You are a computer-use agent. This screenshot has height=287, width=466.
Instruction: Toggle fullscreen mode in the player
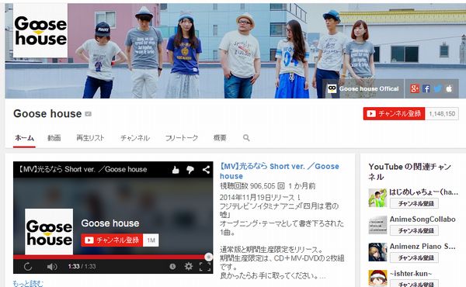tap(205, 267)
